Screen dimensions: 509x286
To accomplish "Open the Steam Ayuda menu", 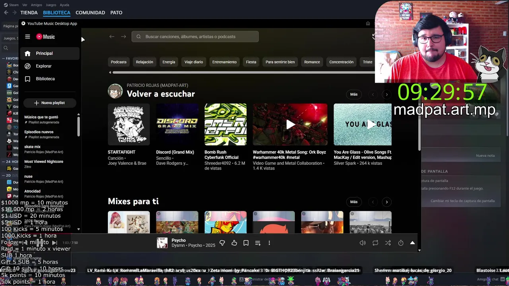I will point(64,5).
